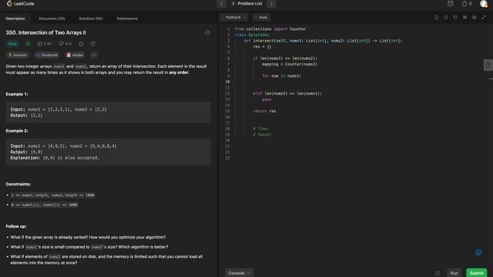Viewport: 493px width, 277px height.
Task: Click the 'pass' statement line
Action: (x=267, y=99)
